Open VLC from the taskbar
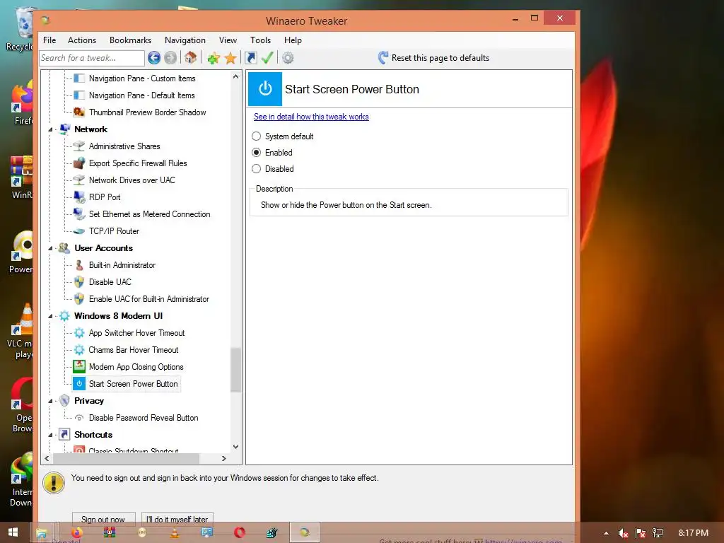 [175, 532]
